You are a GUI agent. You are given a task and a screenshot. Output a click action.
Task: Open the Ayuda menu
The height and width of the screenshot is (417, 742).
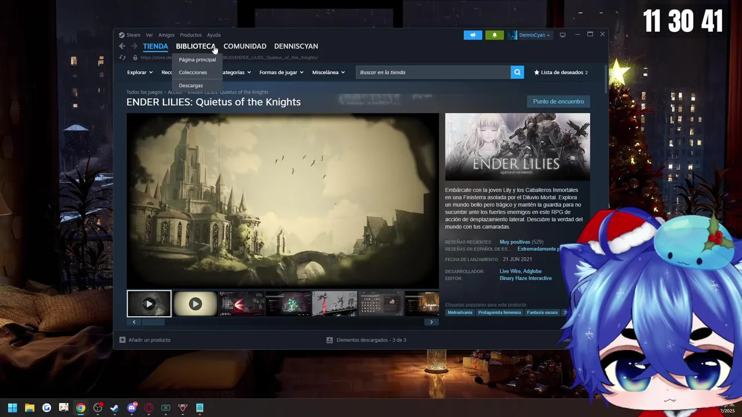(x=214, y=35)
